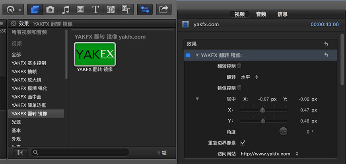
Task: Click the 视频 section header in sidebar
Action: point(17,44)
